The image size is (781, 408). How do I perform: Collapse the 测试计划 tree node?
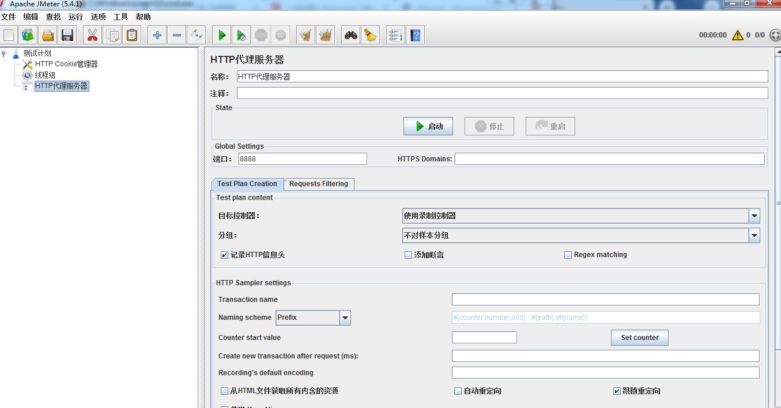coord(5,54)
